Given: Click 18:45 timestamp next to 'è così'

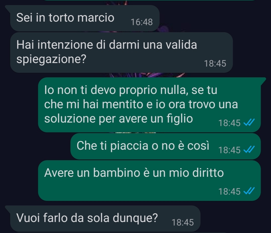Looking at the screenshot, I should click(x=229, y=150).
